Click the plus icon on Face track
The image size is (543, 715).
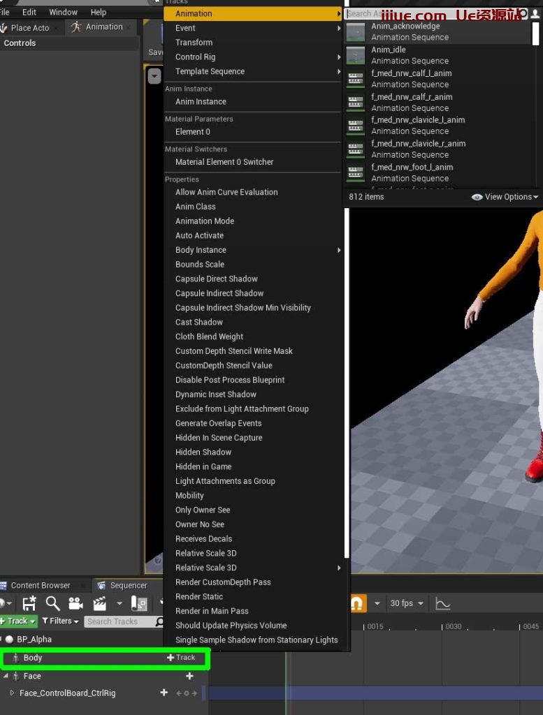click(x=189, y=676)
